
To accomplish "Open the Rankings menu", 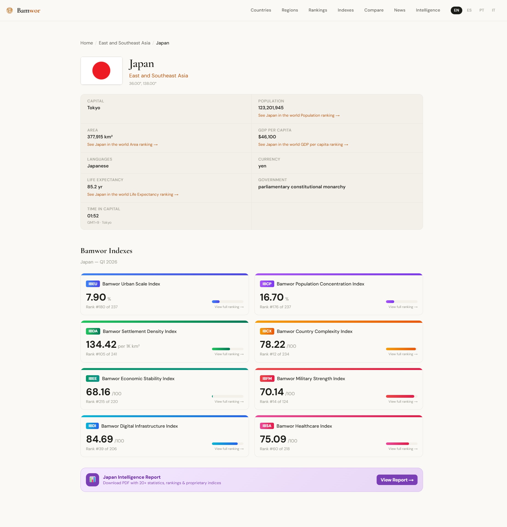I will click(x=317, y=10).
